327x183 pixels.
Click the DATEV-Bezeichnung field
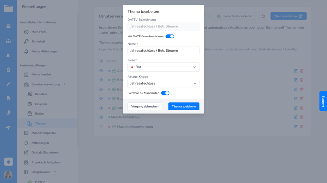163,26
